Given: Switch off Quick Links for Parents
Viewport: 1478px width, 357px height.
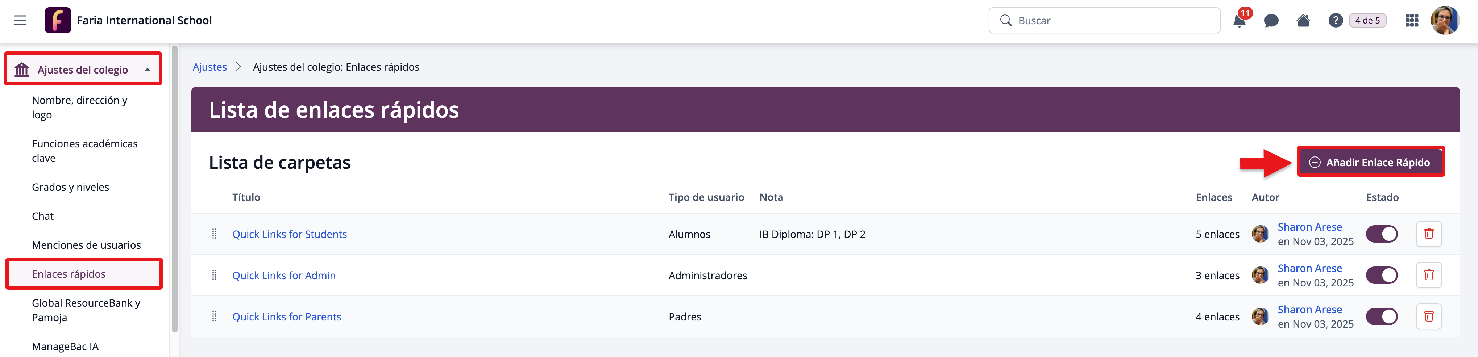Looking at the screenshot, I should point(1381,316).
